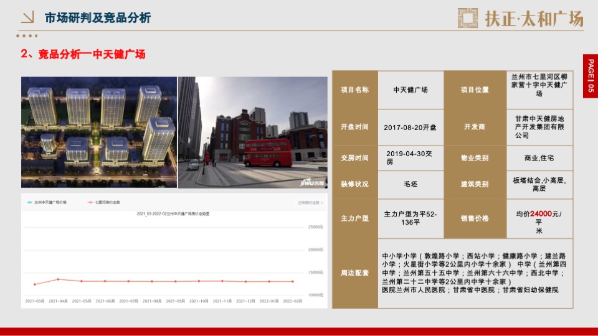
Task: Click the 板塔结合,小高层,高层 cell
Action: 539,184
